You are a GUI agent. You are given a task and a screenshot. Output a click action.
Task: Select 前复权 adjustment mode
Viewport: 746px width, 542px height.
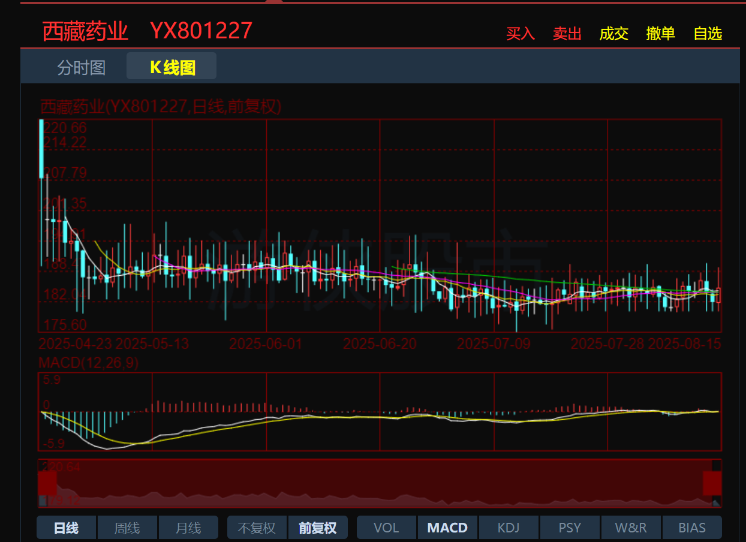(x=318, y=528)
